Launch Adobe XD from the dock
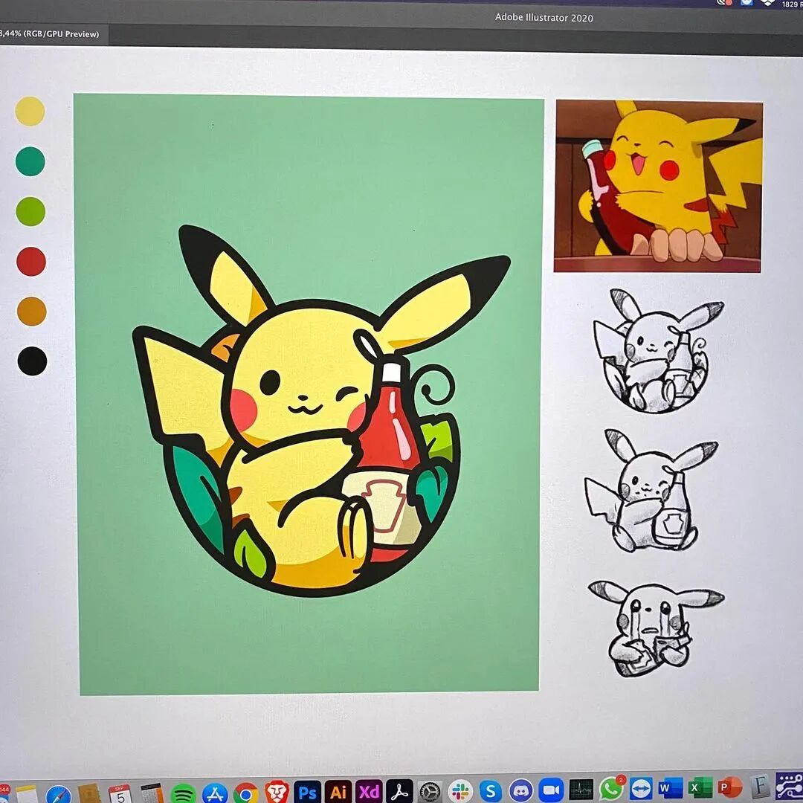This screenshot has height=803, width=803. 369,792
